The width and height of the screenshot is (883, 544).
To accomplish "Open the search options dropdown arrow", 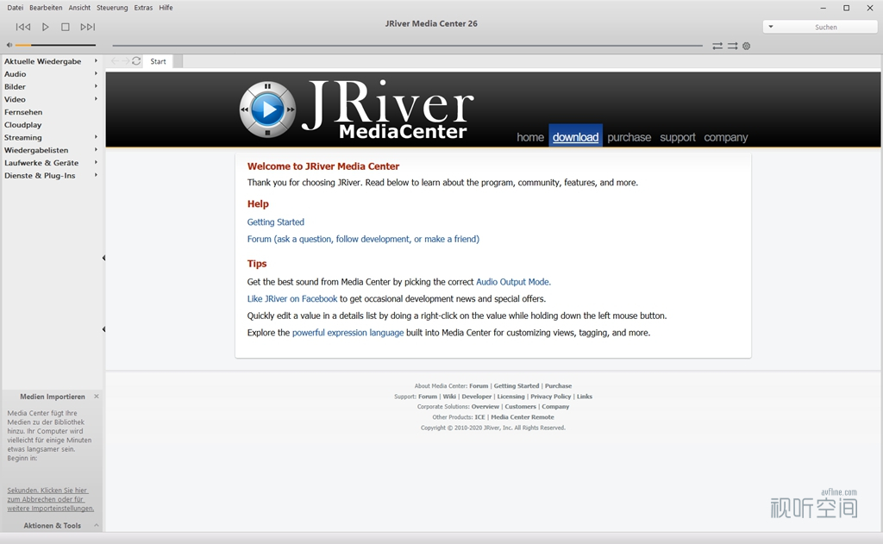I will [x=771, y=27].
